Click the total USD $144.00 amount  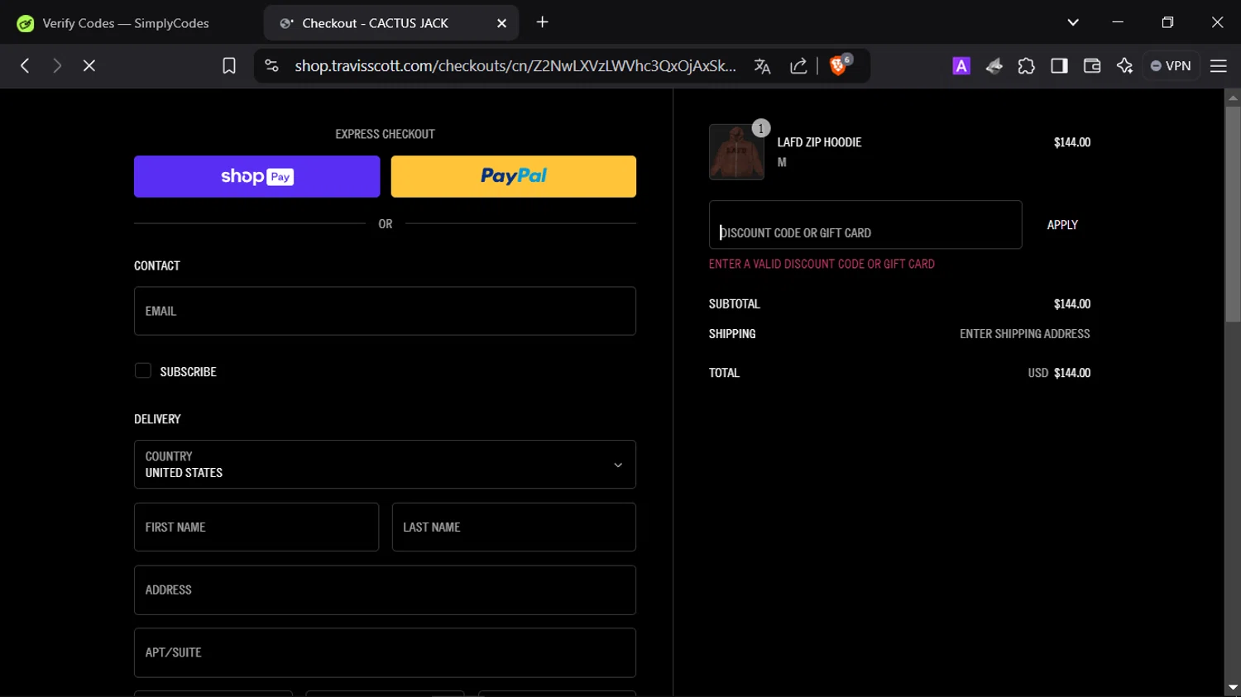pos(1059,373)
